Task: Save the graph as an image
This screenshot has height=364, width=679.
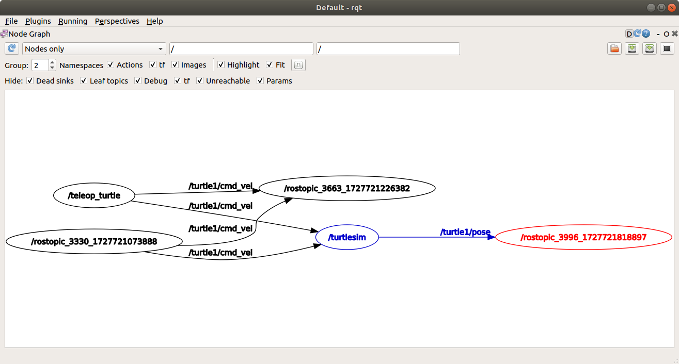Action: point(649,48)
